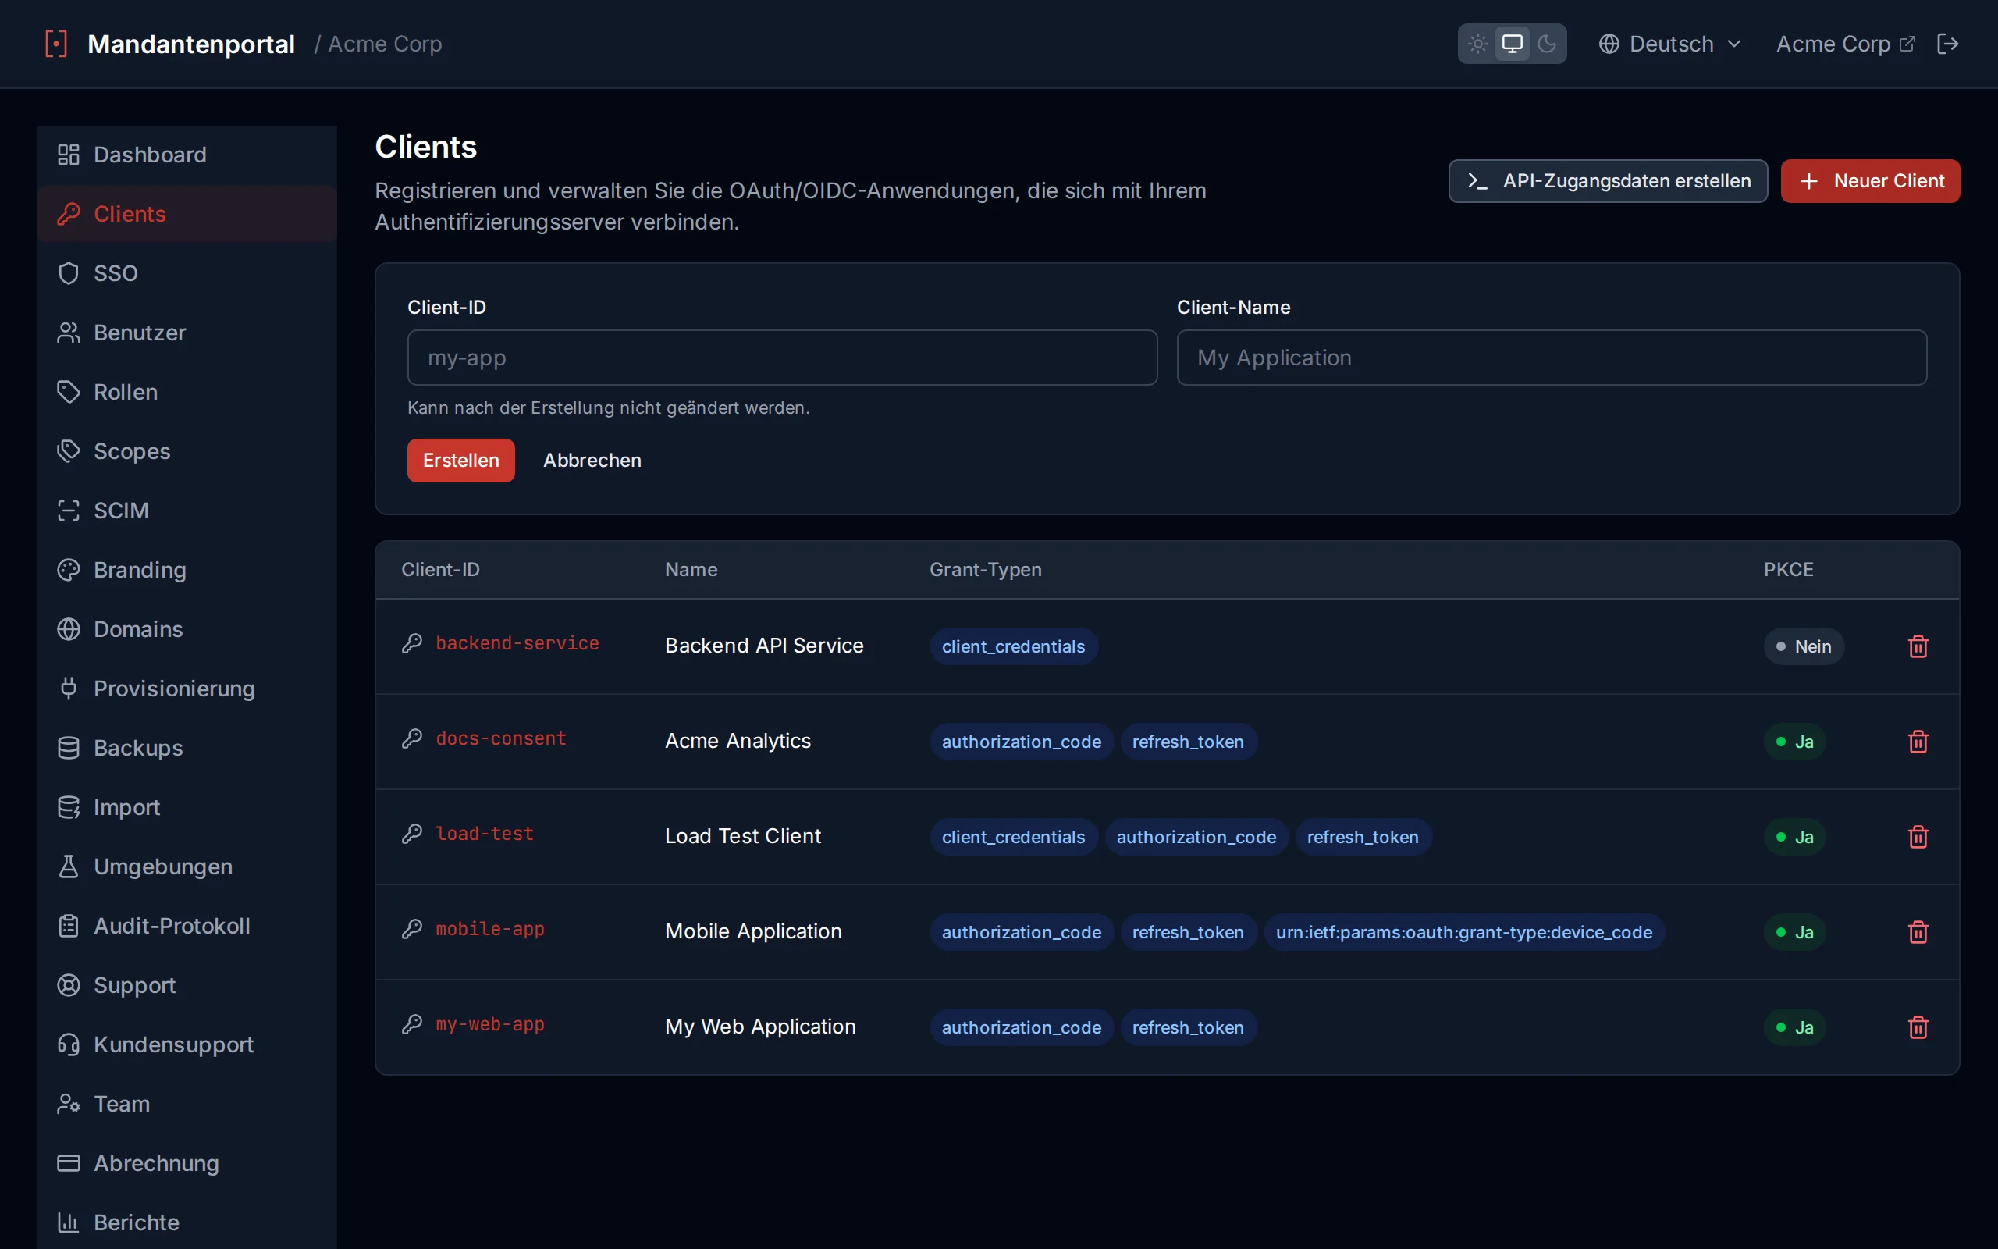Delete the backend-service client
This screenshot has height=1249, width=1998.
coord(1918,646)
